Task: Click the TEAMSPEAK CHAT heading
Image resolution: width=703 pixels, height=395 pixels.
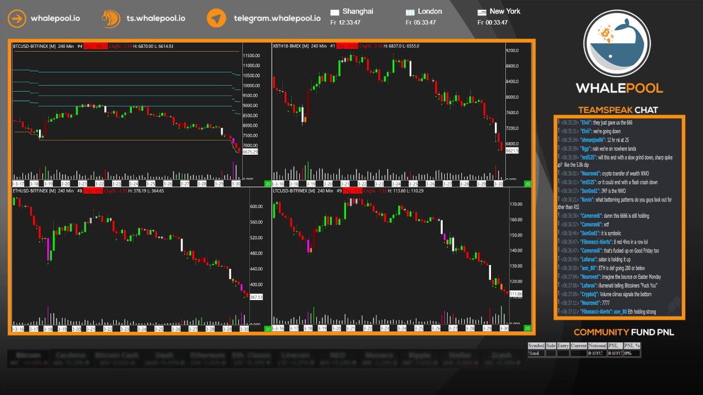Action: point(618,110)
